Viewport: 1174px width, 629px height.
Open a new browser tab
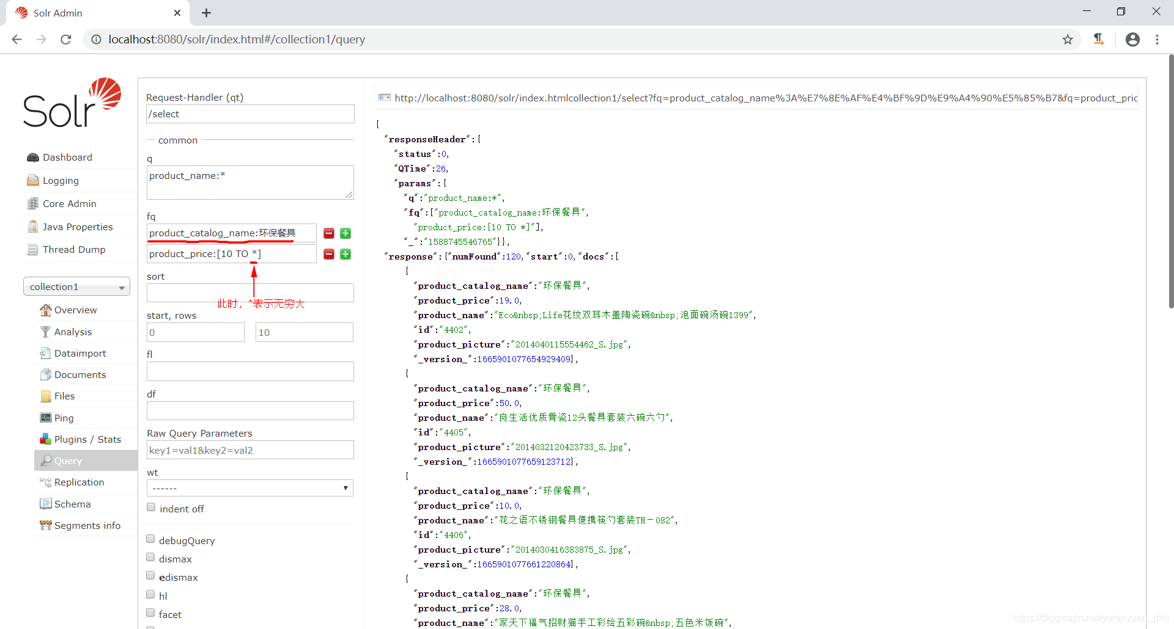pyautogui.click(x=206, y=13)
